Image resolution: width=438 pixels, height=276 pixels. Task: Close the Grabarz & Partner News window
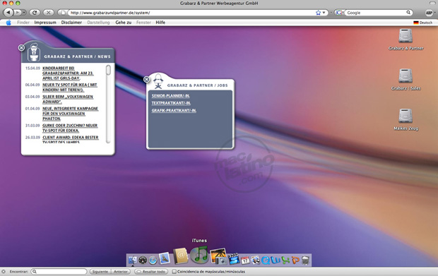21,48
